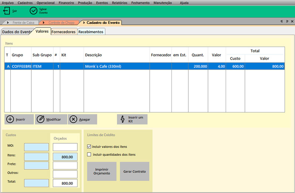Click the Salvar Evento checkmark icon
The height and width of the screenshot is (193, 295).
[x=34, y=11]
